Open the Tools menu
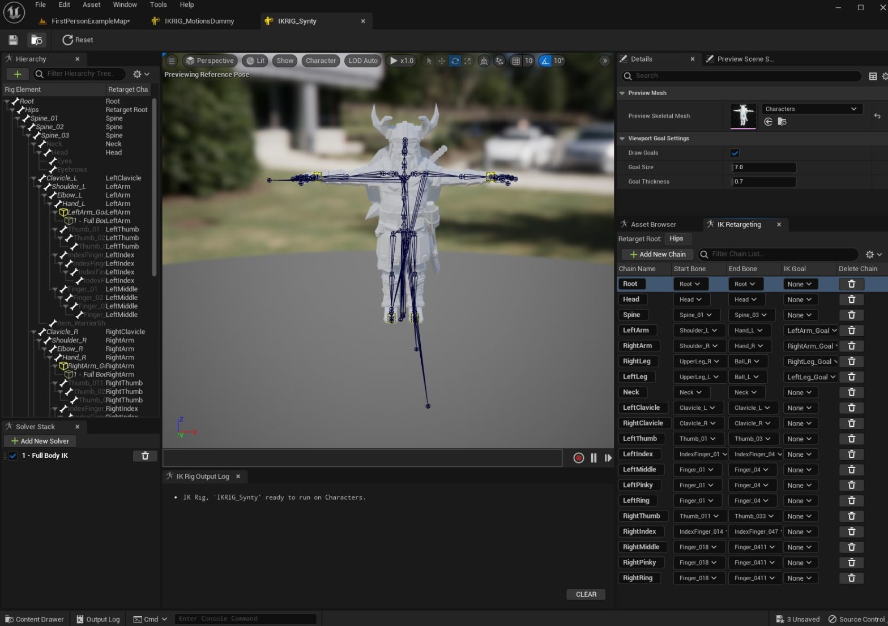This screenshot has height=626, width=888. 158,5
